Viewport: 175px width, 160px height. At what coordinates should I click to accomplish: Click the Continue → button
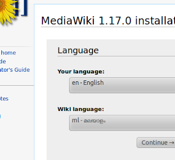coord(156,142)
